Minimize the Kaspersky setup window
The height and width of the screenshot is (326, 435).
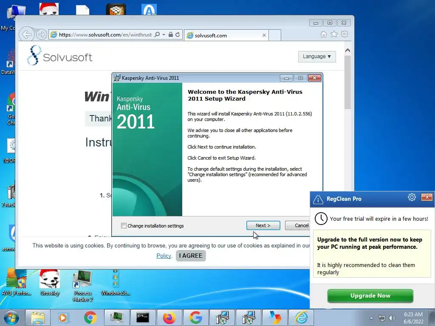[x=286, y=78]
